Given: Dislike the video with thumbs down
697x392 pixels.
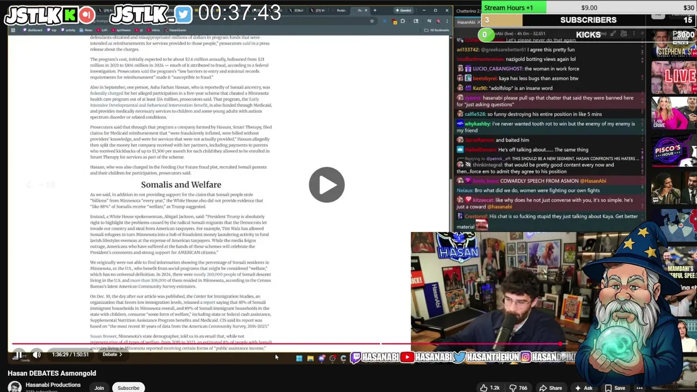Looking at the screenshot, I should (518, 388).
